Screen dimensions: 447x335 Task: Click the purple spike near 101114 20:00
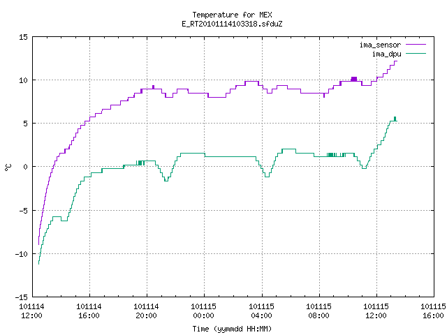coord(154,87)
